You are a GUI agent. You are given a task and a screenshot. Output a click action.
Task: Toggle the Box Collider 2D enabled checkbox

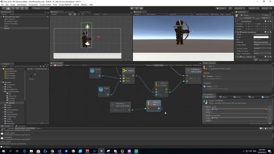coord(240,57)
